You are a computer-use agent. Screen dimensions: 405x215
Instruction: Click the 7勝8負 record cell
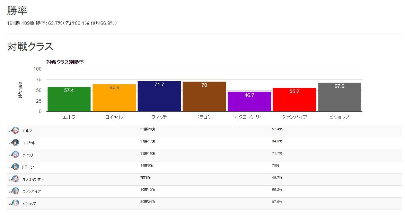point(146,178)
